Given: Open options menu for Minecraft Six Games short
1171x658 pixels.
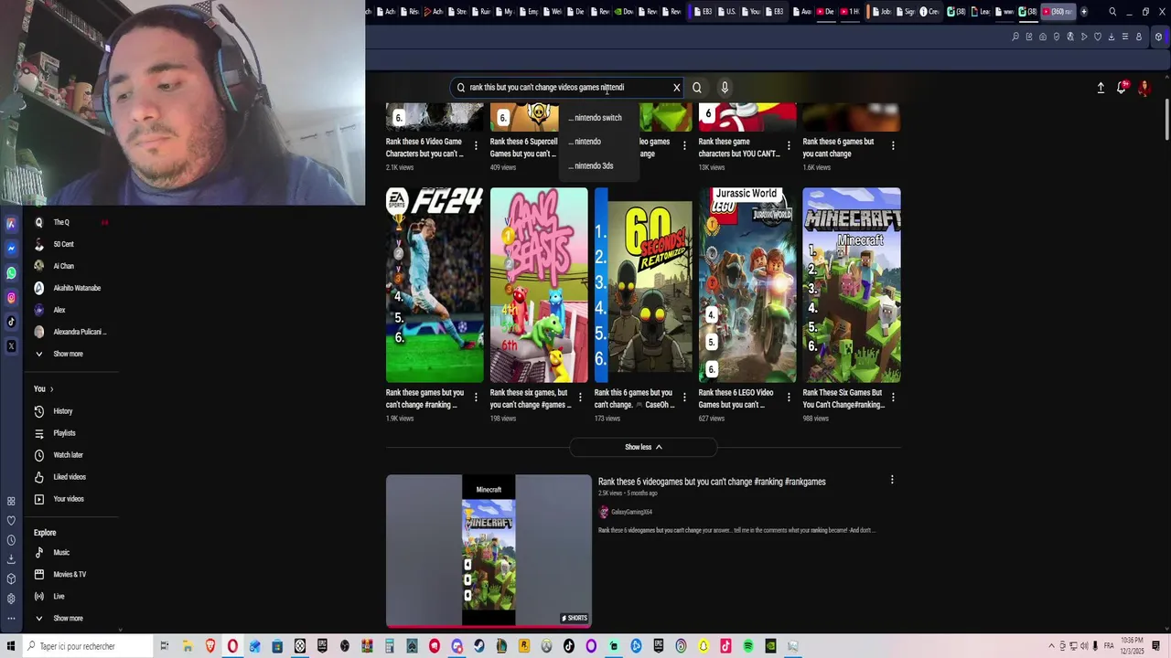Looking at the screenshot, I should (x=892, y=398).
